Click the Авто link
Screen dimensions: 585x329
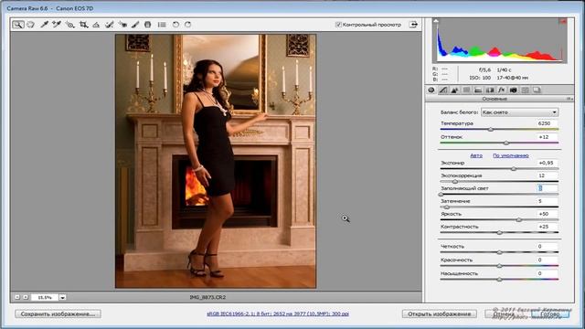coord(476,155)
